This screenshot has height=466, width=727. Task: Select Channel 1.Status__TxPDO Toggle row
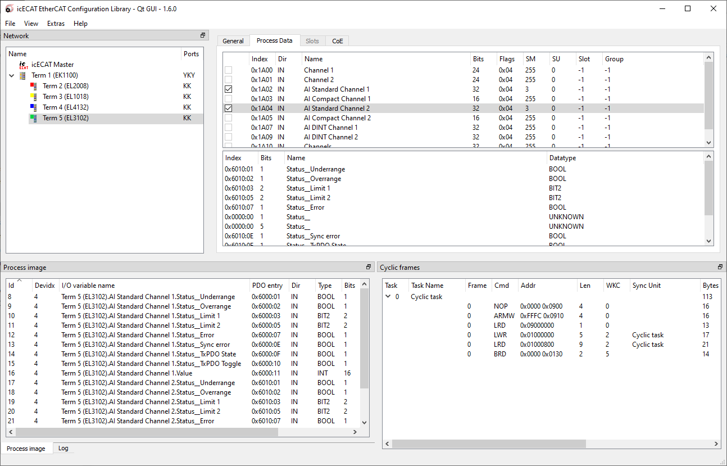(x=183, y=364)
